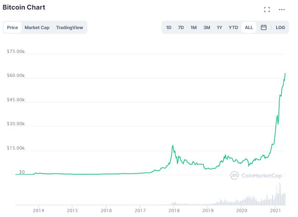The width and height of the screenshot is (298, 217).
Task: Select the ALL time range
Action: 249,27
